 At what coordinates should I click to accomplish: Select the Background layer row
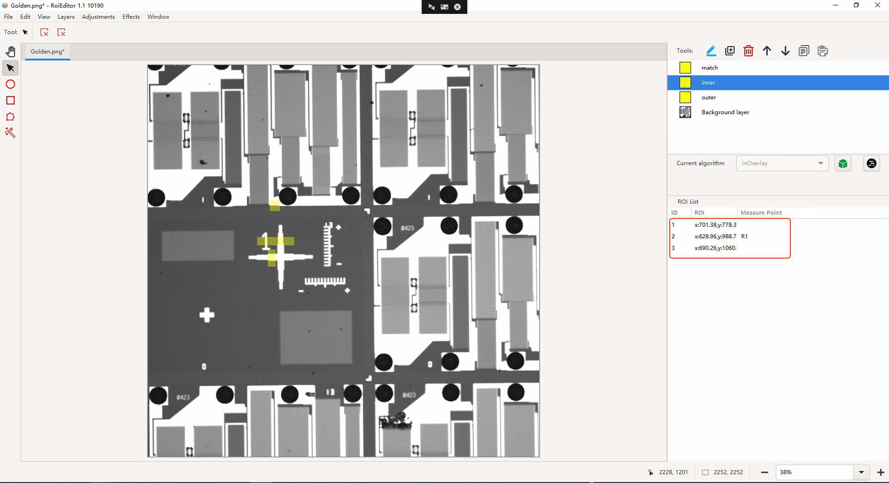pos(778,112)
